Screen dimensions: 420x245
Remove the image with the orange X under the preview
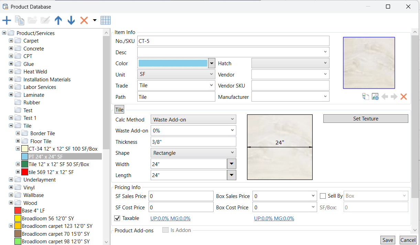pos(403,97)
